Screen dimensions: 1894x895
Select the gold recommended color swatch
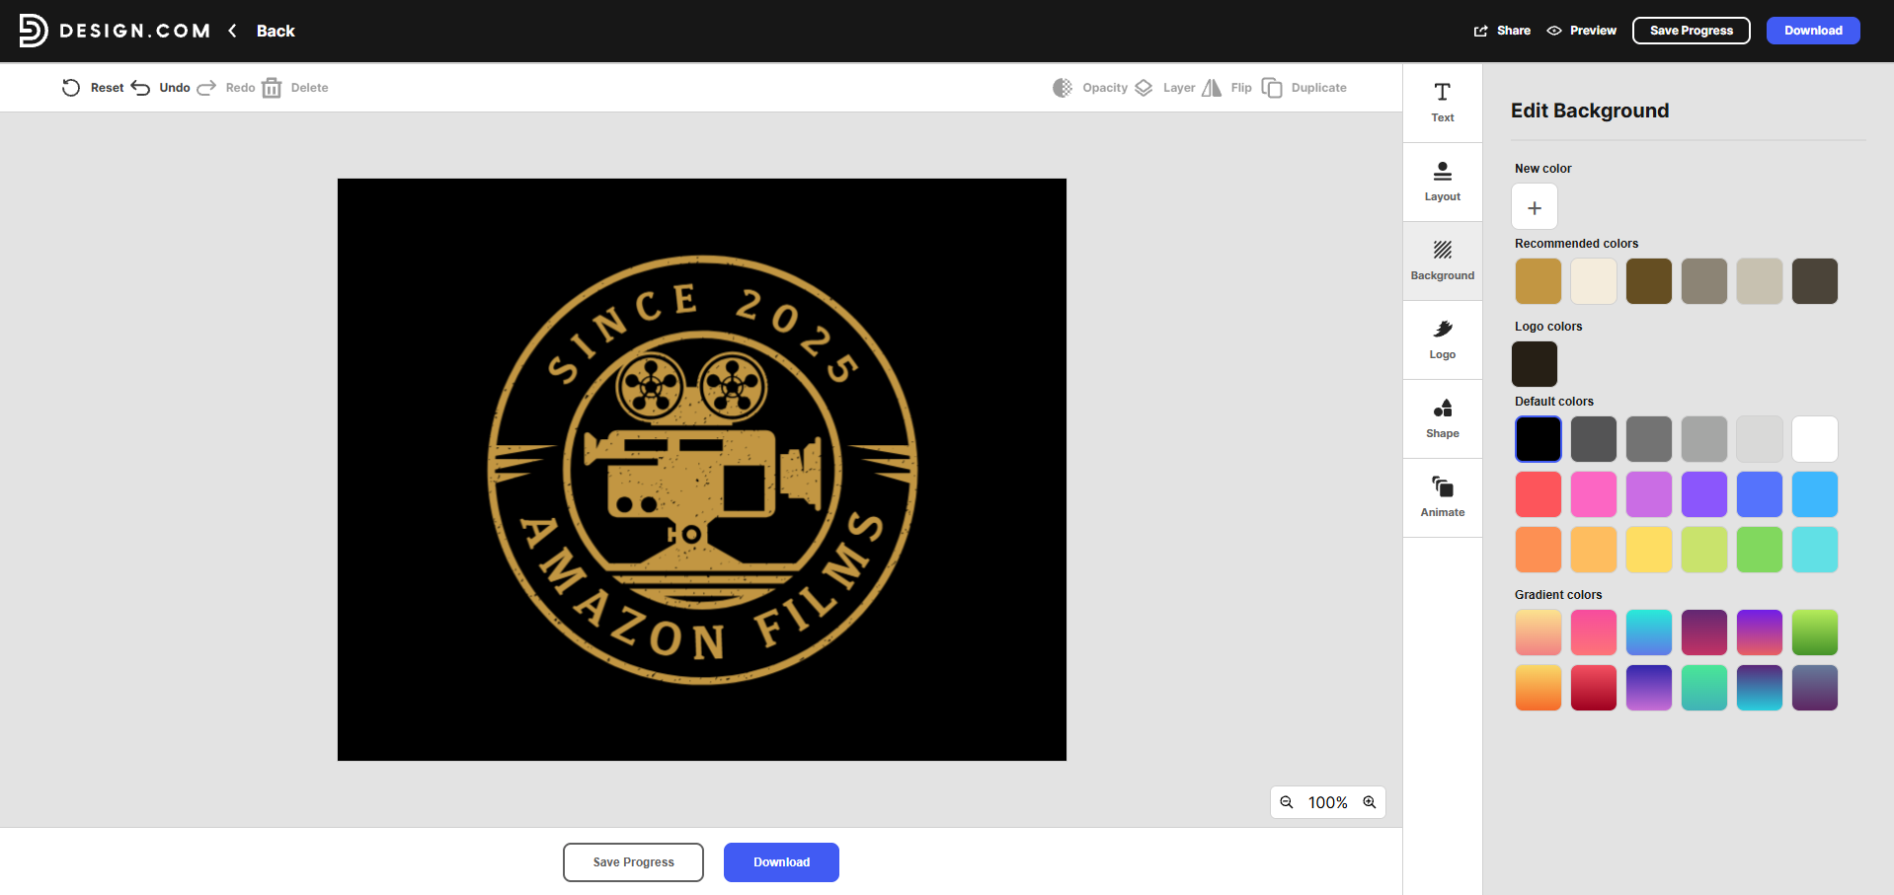click(1539, 281)
